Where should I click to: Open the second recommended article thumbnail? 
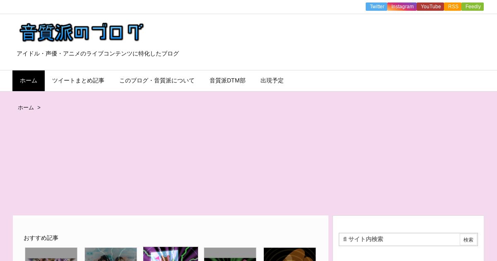111,254
